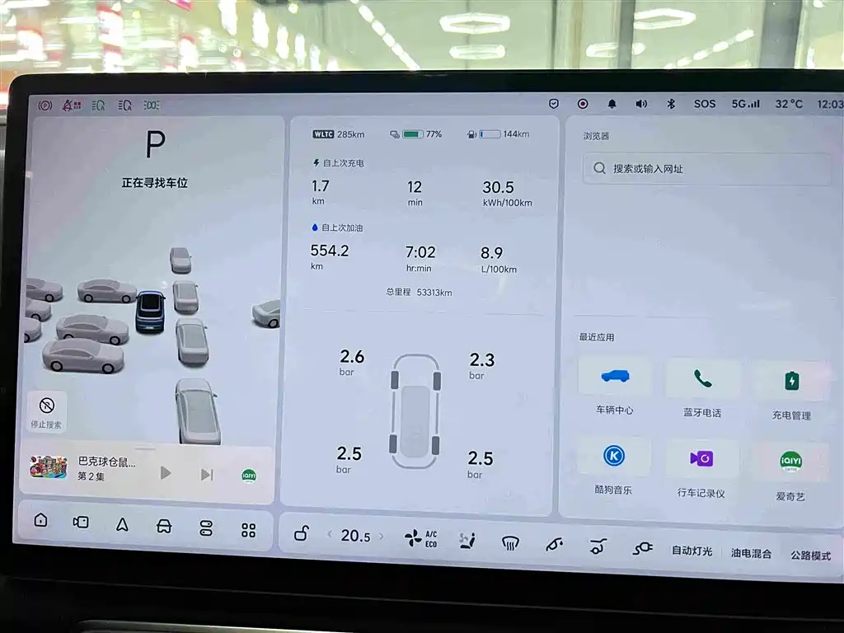Switch the 油电混合 hybrid power mode
Image resolution: width=844 pixels, height=633 pixels.
(752, 553)
